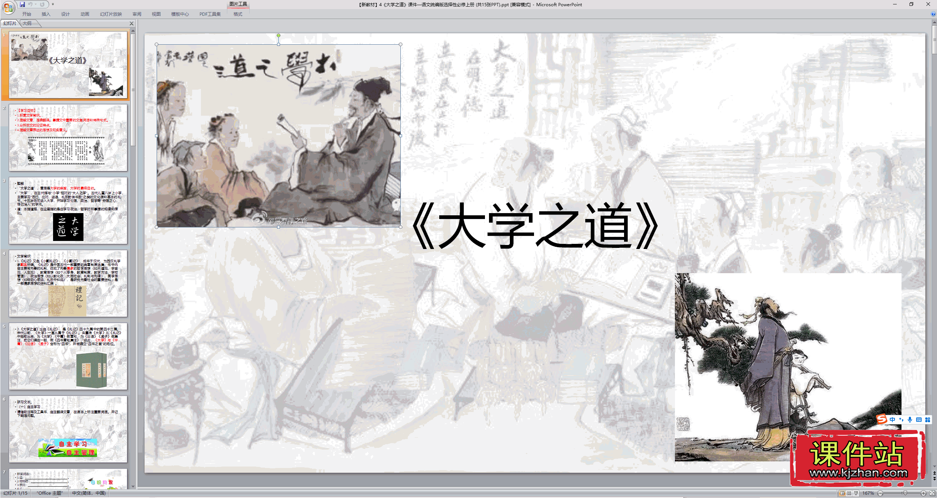Select slide 3 thumbnail with 题解
Image resolution: width=937 pixels, height=498 pixels.
pyautogui.click(x=68, y=211)
